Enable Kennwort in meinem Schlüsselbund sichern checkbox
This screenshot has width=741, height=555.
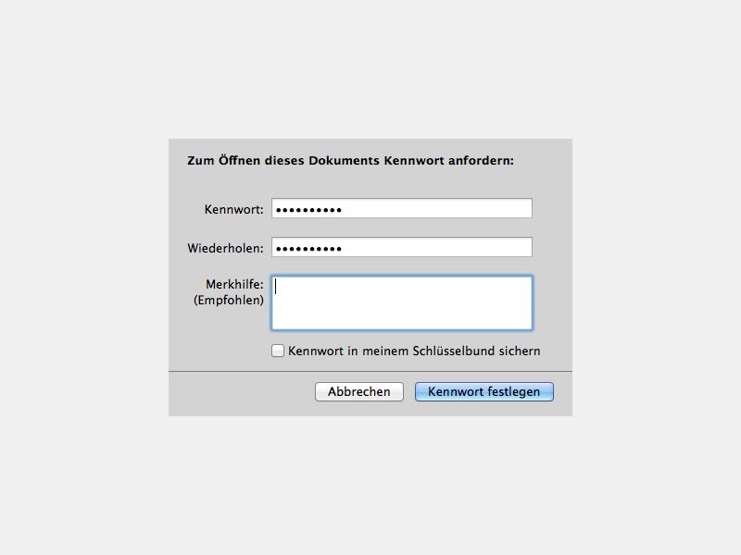(278, 351)
